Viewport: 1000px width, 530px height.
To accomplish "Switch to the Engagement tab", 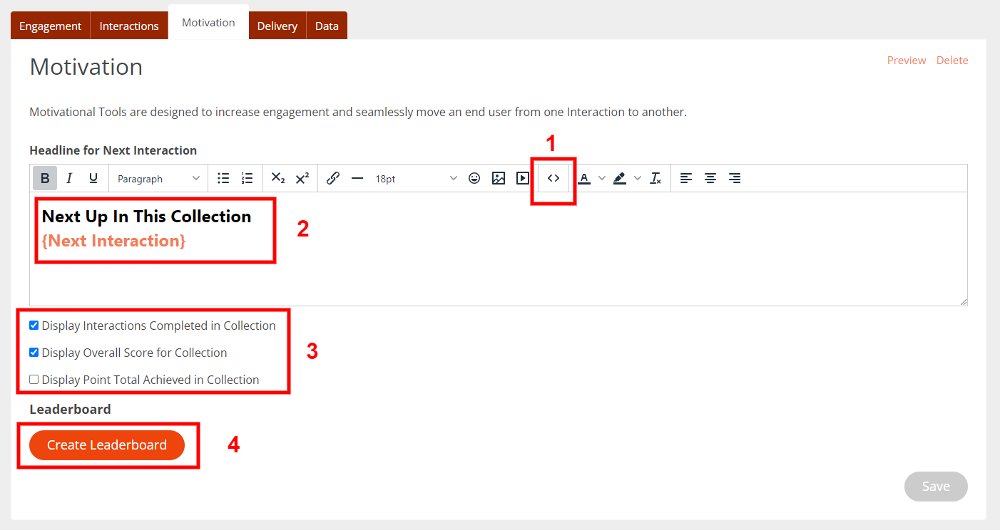I will pyautogui.click(x=50, y=26).
